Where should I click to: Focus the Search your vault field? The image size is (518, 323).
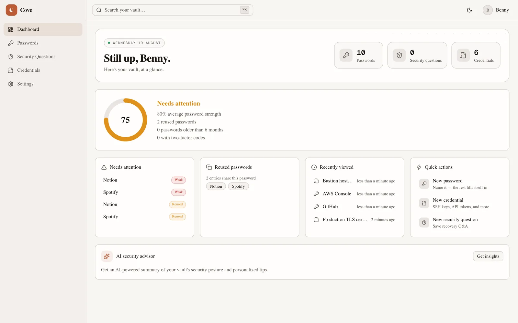click(x=173, y=10)
